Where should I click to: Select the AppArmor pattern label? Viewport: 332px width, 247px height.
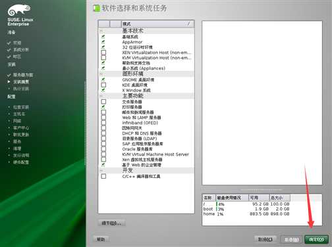pyautogui.click(x=132, y=42)
